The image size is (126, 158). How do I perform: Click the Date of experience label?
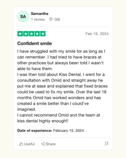tap(35, 131)
